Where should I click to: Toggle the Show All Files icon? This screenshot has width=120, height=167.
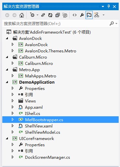[x=65, y=15]
